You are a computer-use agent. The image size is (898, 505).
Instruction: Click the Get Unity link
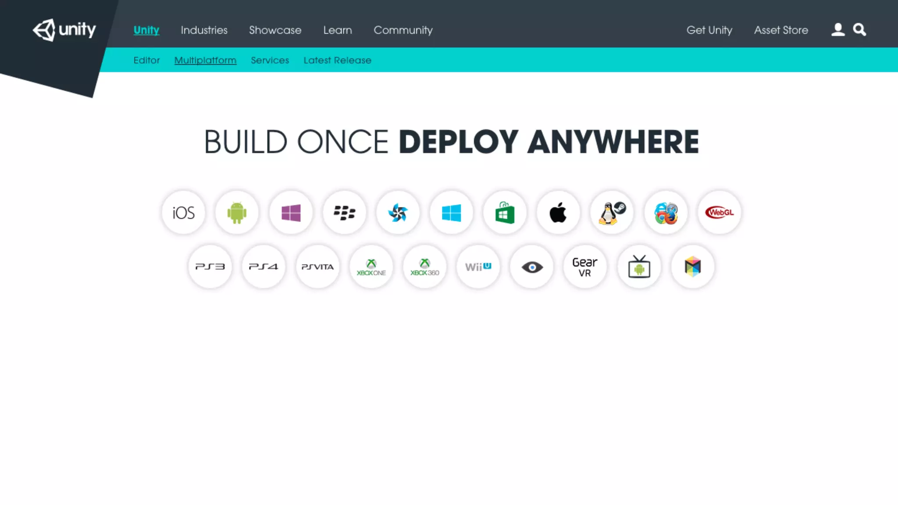(709, 30)
